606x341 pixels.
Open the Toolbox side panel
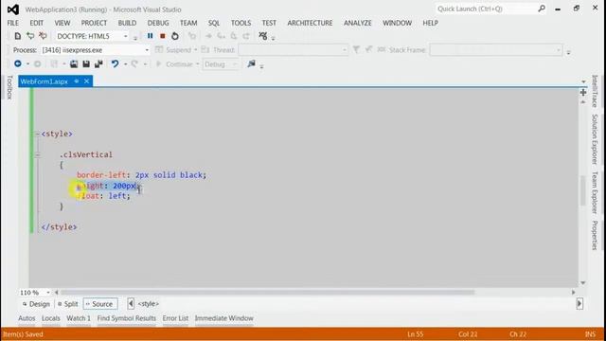click(9, 87)
